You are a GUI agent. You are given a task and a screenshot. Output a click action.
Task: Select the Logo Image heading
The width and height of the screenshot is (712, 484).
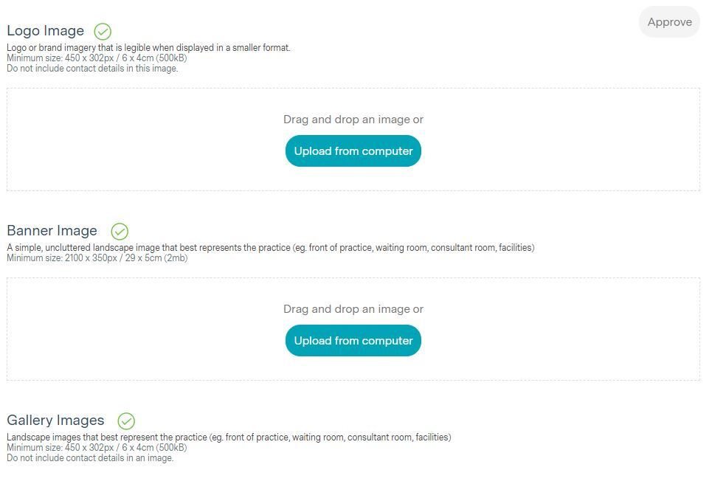(x=46, y=31)
